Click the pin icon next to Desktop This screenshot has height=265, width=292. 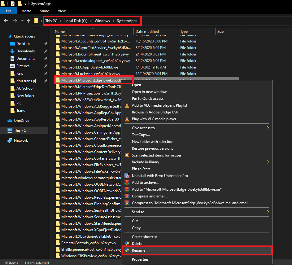pos(46,43)
